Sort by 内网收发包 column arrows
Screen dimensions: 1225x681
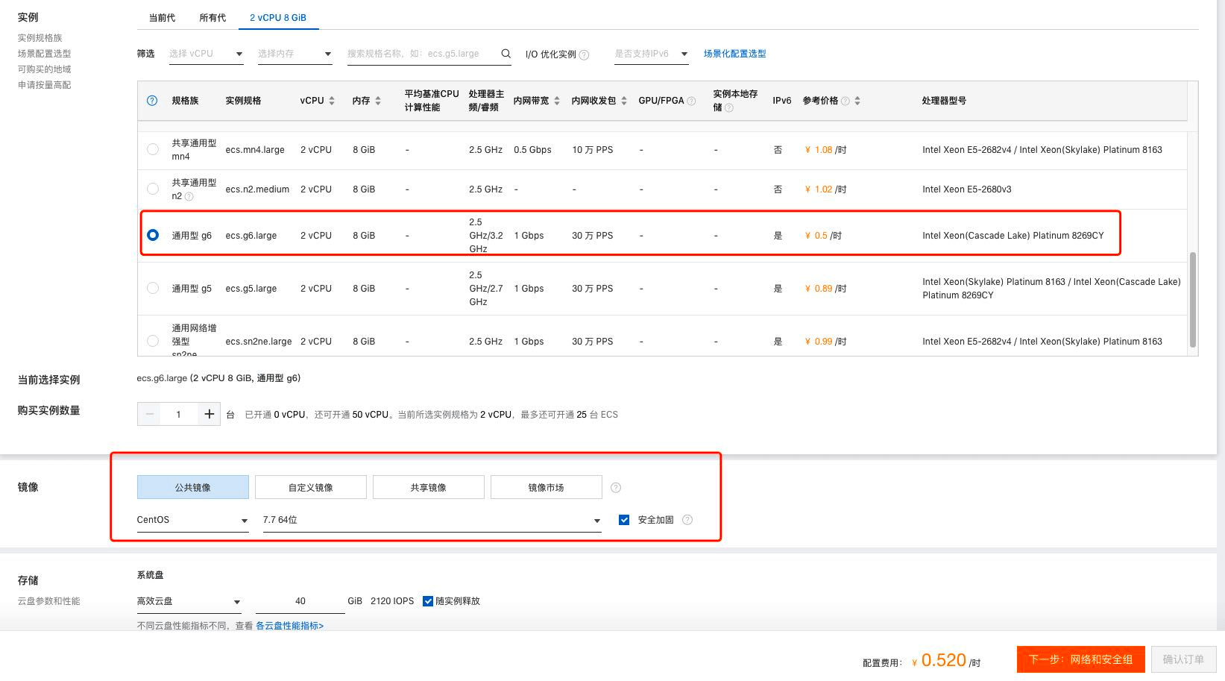tap(624, 101)
